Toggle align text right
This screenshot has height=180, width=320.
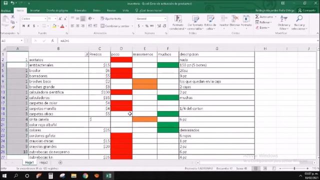[82, 26]
